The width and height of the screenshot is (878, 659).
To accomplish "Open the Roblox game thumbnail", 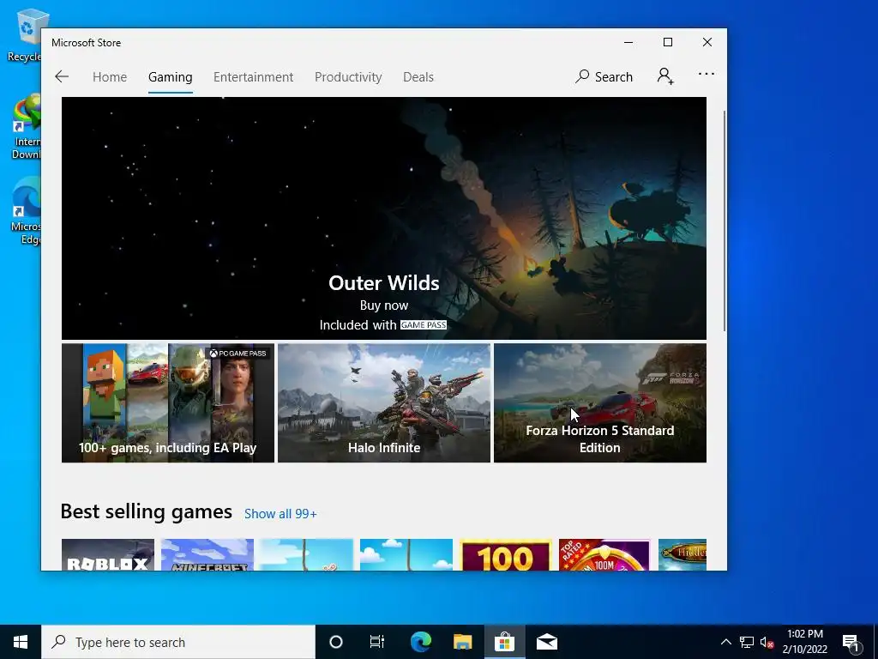I will pos(108,555).
